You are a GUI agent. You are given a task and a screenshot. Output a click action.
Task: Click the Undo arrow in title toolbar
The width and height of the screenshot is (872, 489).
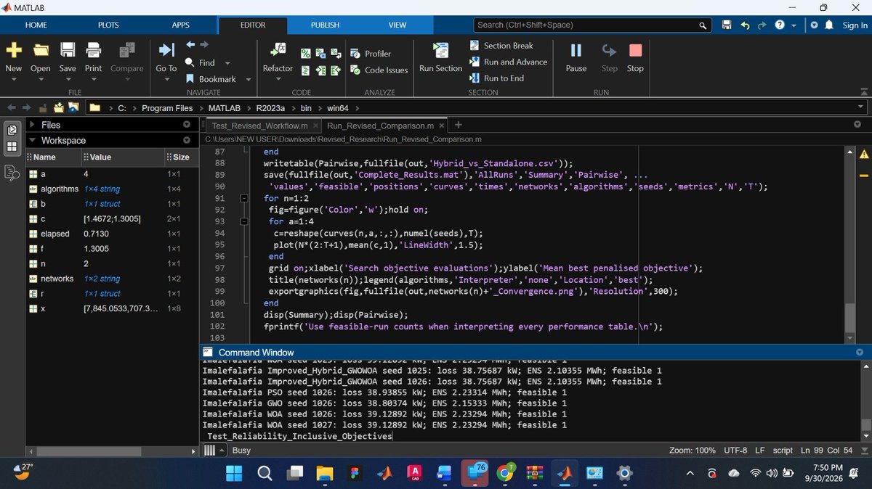click(x=745, y=25)
